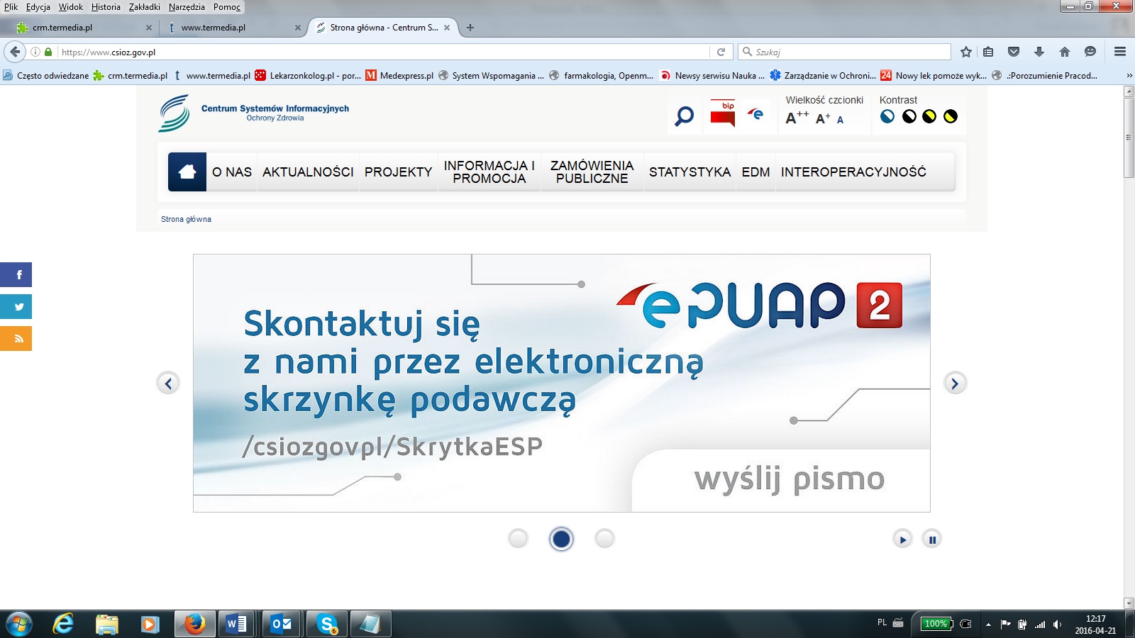Go to previous slide with left arrow
The image size is (1135, 638).
[168, 384]
